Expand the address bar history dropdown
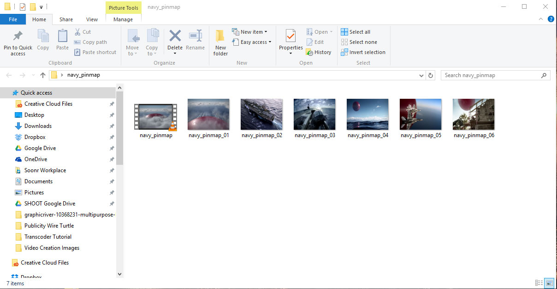The height and width of the screenshot is (289, 557). click(x=421, y=75)
